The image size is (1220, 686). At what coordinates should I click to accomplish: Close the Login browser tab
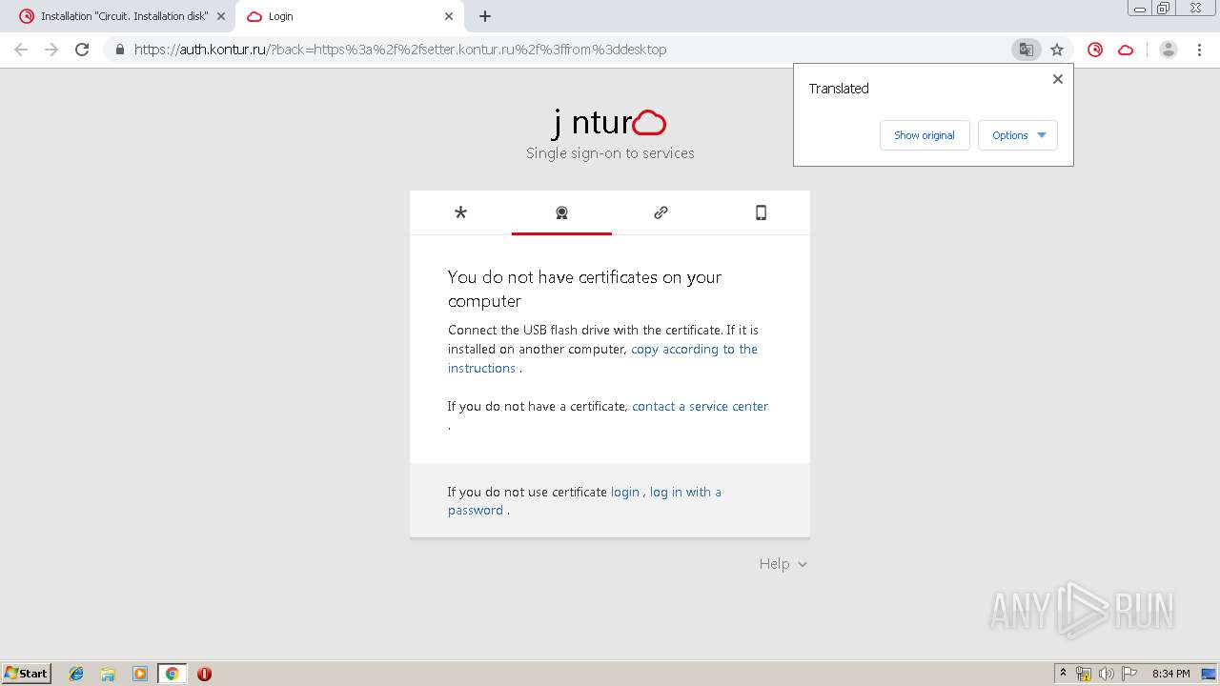tap(449, 16)
